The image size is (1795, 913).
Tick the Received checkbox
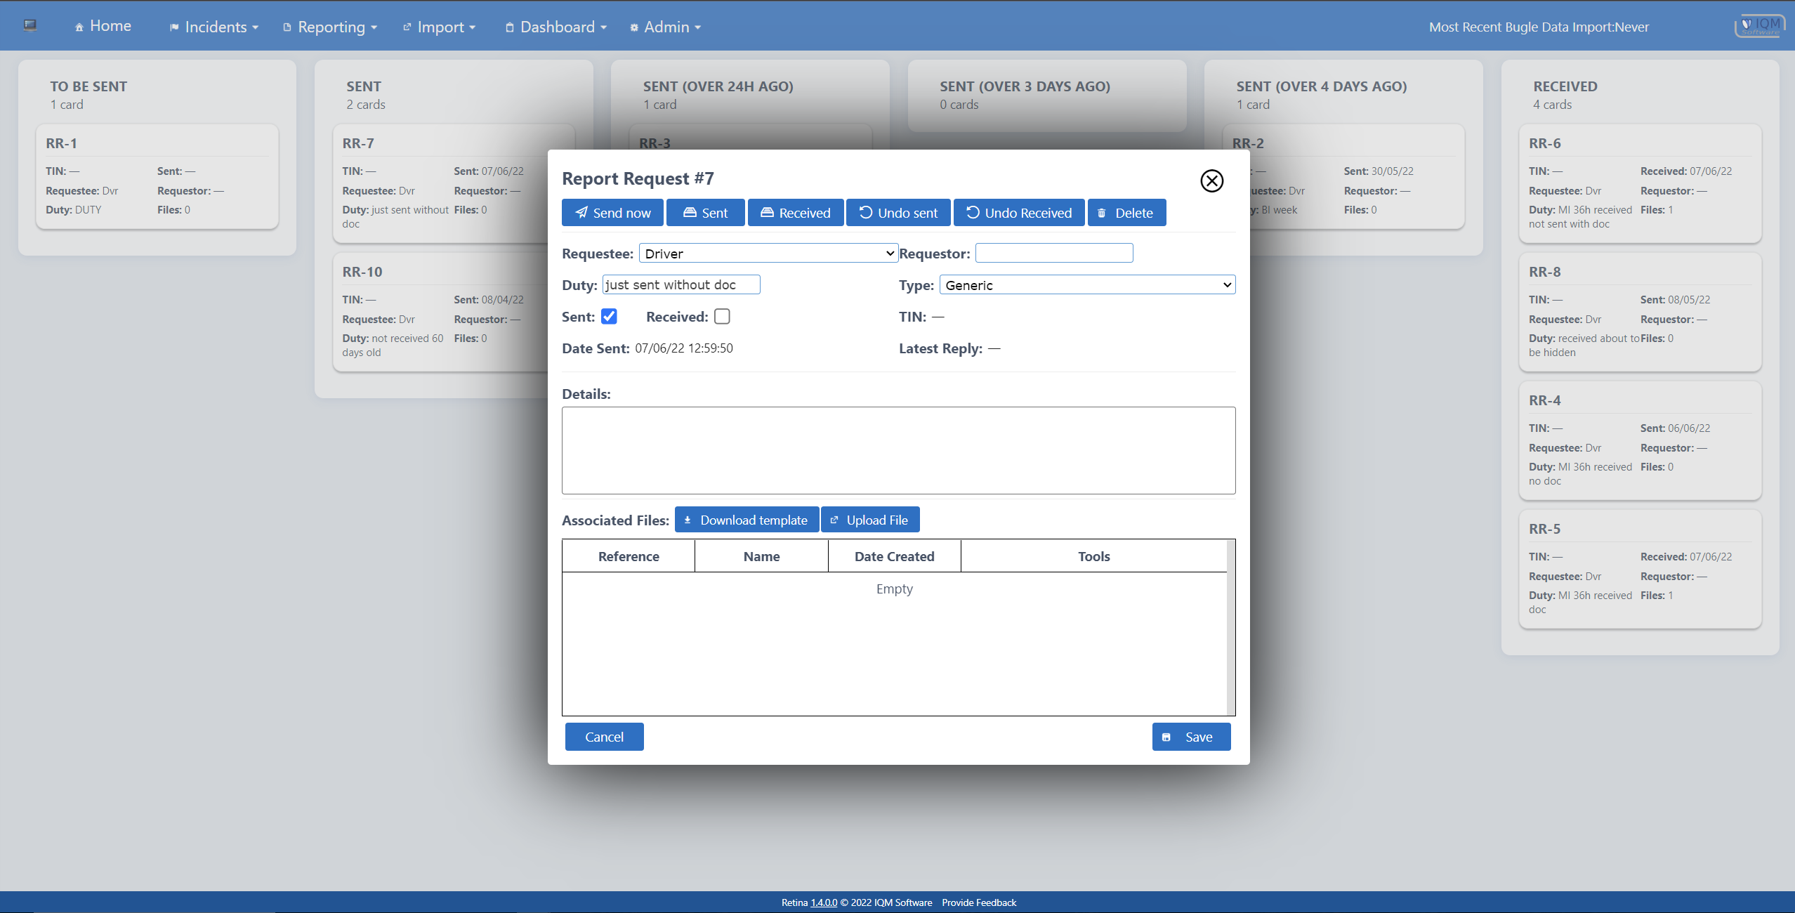722,317
